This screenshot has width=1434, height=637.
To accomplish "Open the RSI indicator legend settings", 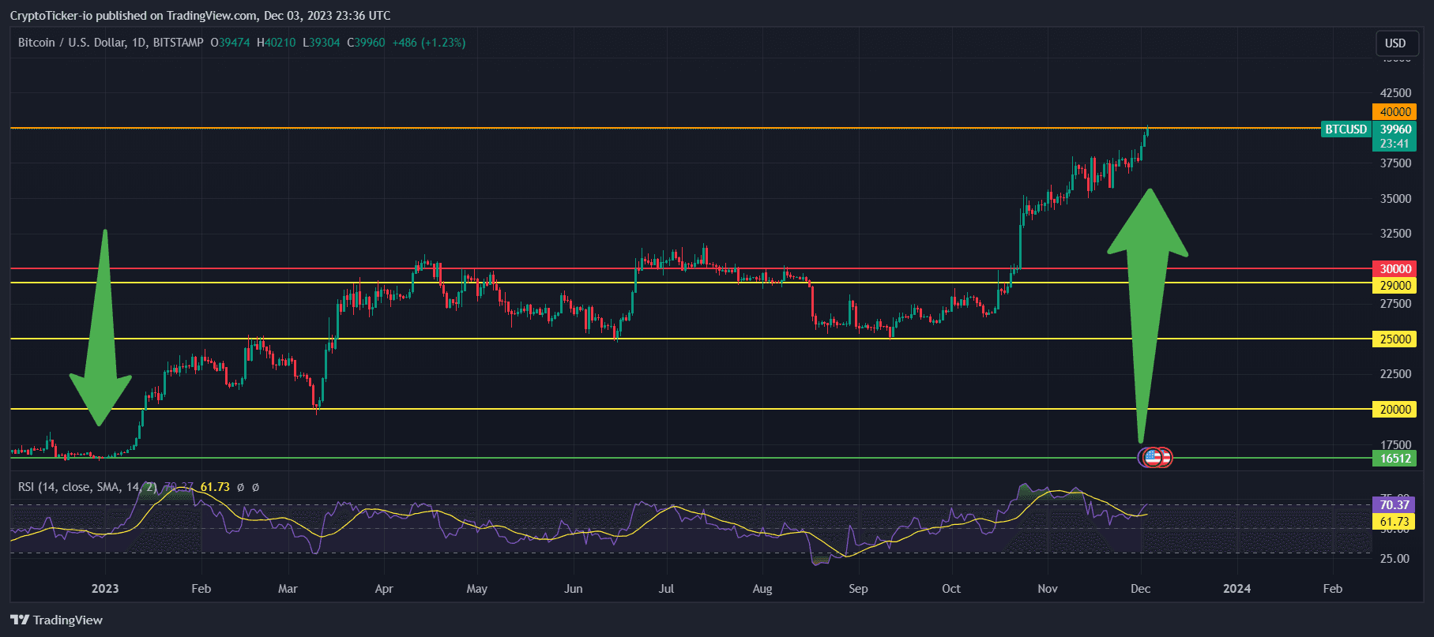I will point(87,487).
